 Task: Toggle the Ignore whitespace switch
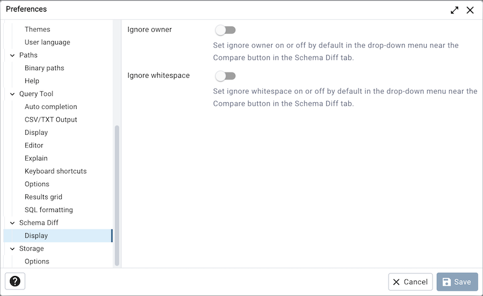[225, 76]
